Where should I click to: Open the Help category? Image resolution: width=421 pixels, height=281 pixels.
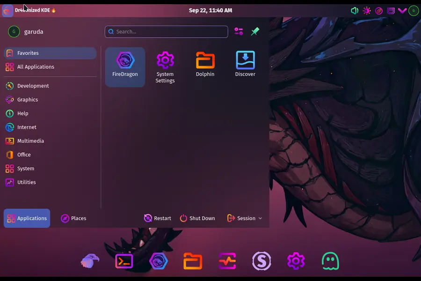(50, 113)
